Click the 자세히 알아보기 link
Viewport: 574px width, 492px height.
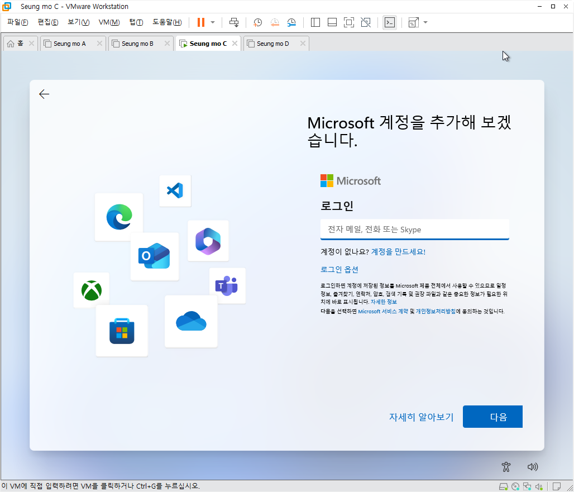pyautogui.click(x=421, y=417)
